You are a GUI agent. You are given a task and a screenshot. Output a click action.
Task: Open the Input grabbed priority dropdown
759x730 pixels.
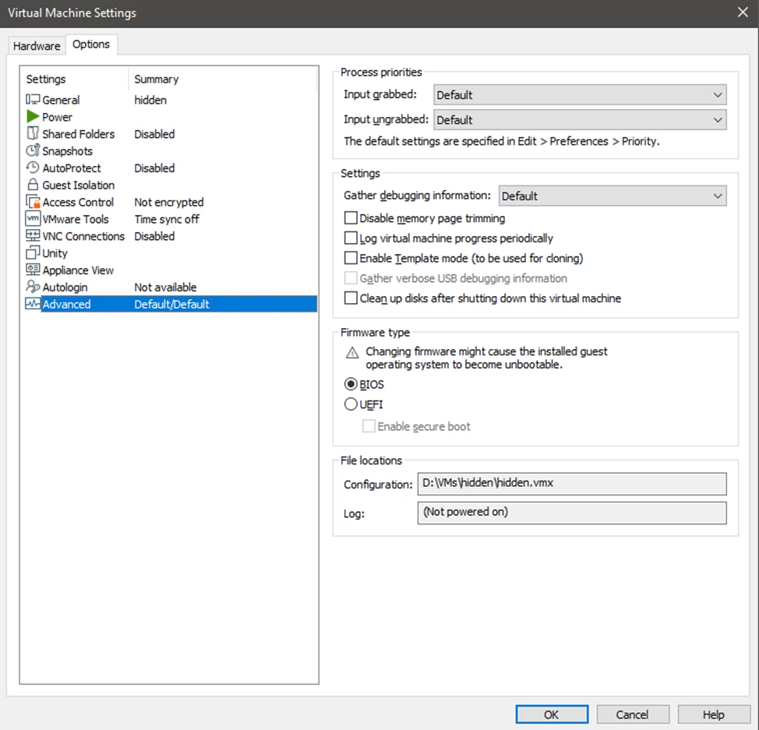[x=579, y=95]
